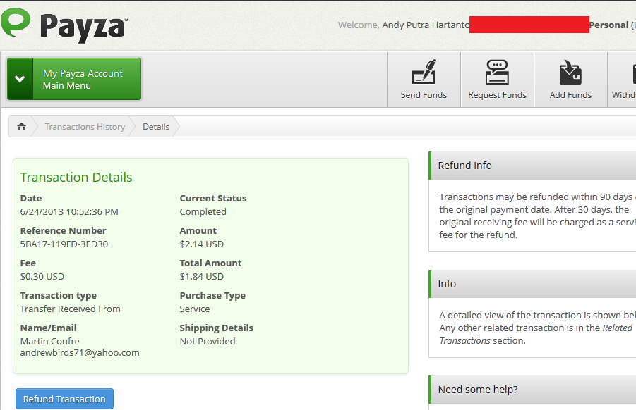Click Transfer Received From text

[70, 309]
